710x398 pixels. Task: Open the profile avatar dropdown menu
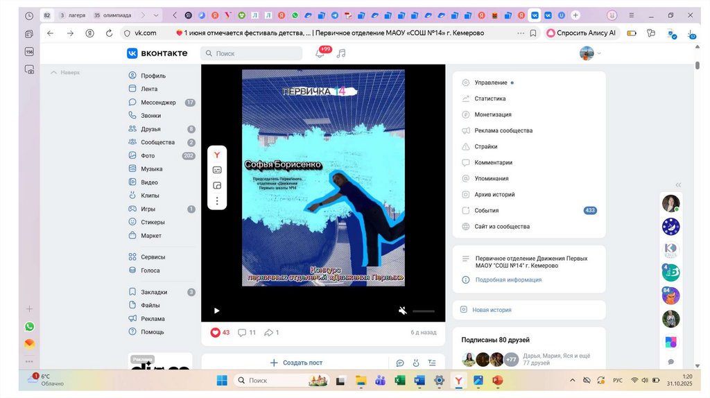pos(591,53)
